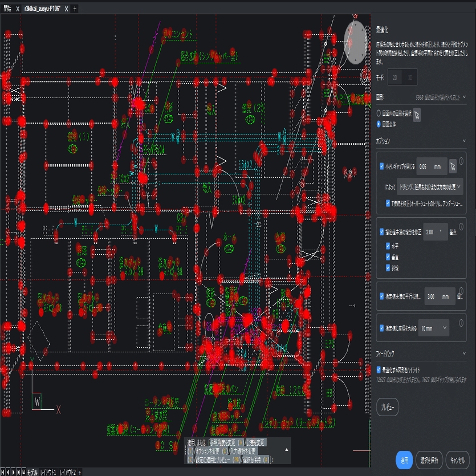Add a new drawing tab with plus icon
Image resolution: width=476 pixels, height=476 pixels.
pos(75,9)
